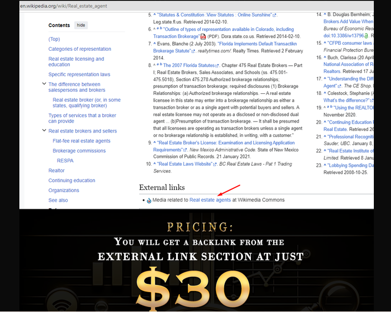This screenshot has height=312, width=391.
Task: Go to Brokerage commissions subsection
Action: (79, 151)
